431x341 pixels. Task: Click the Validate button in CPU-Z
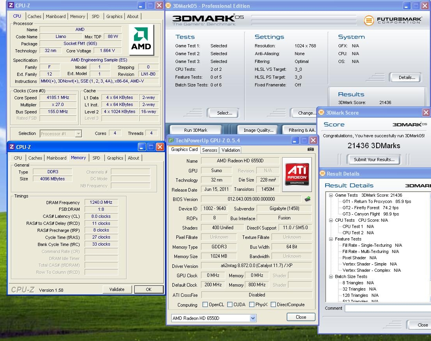pyautogui.click(x=117, y=289)
